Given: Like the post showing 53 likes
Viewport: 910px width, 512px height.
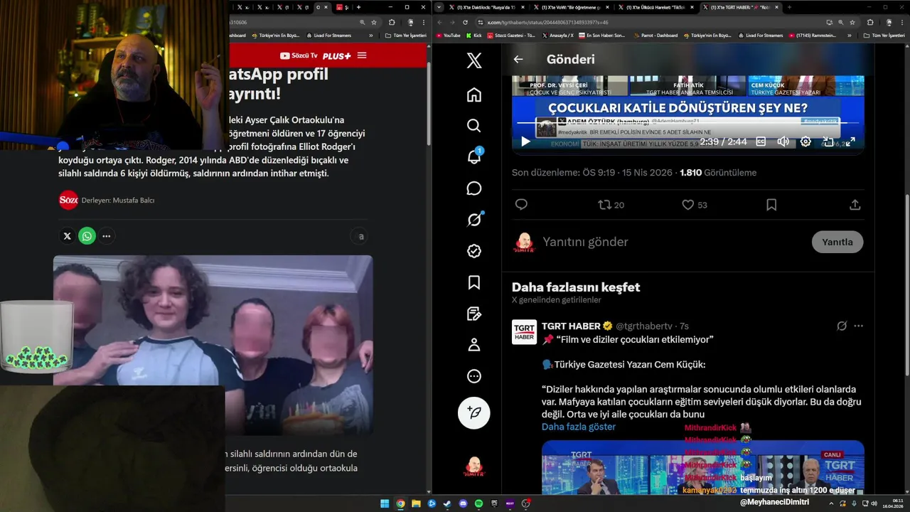Looking at the screenshot, I should pos(695,205).
